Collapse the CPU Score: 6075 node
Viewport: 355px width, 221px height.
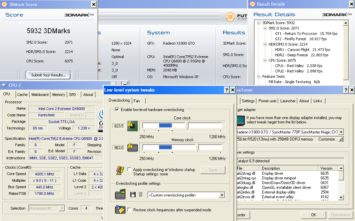point(265,60)
